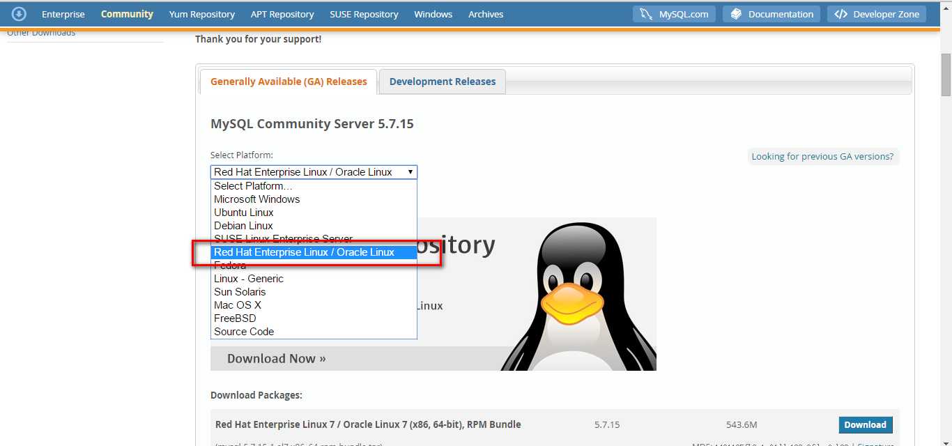Open the Windows nav item

click(433, 14)
